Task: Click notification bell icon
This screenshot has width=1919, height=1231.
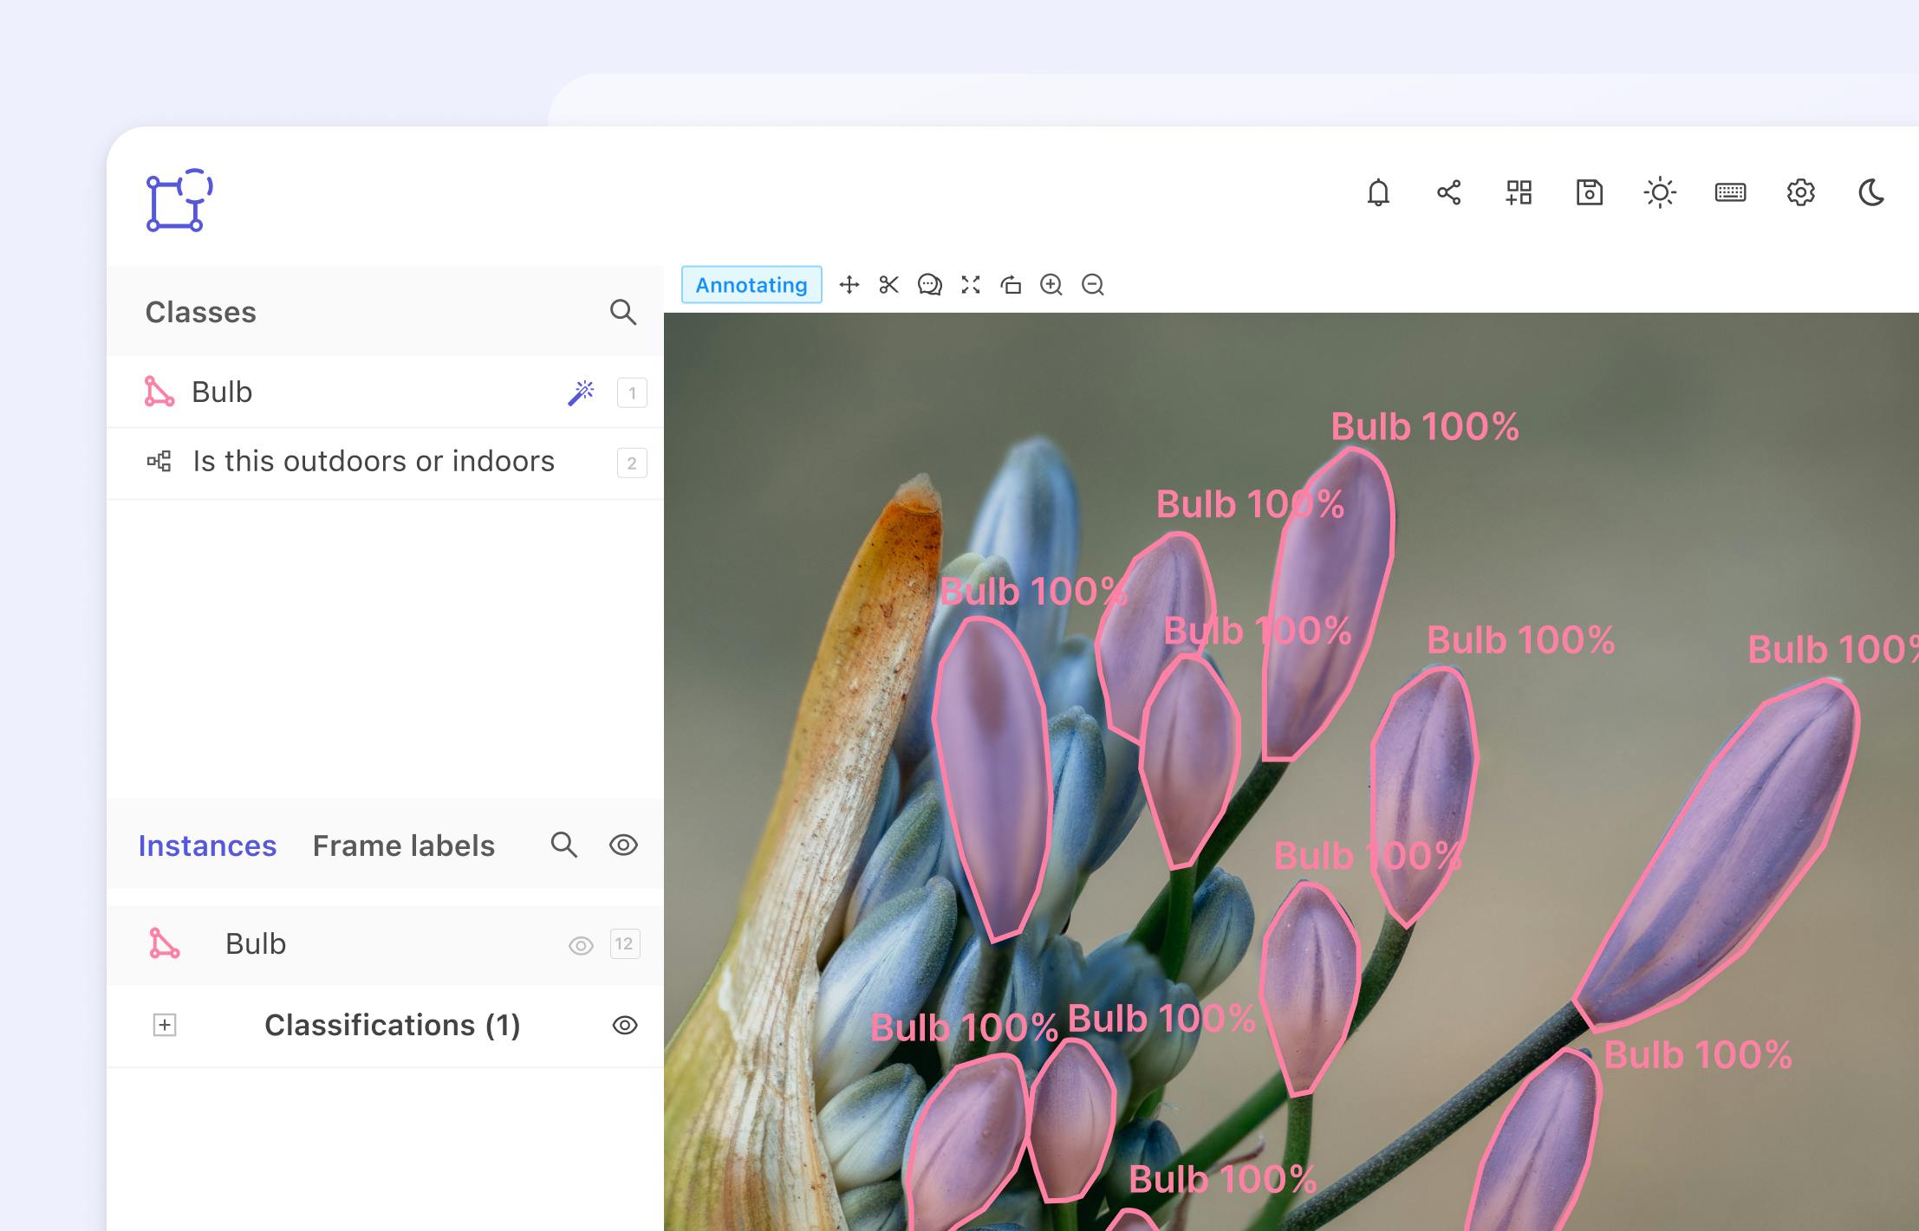Action: point(1377,193)
